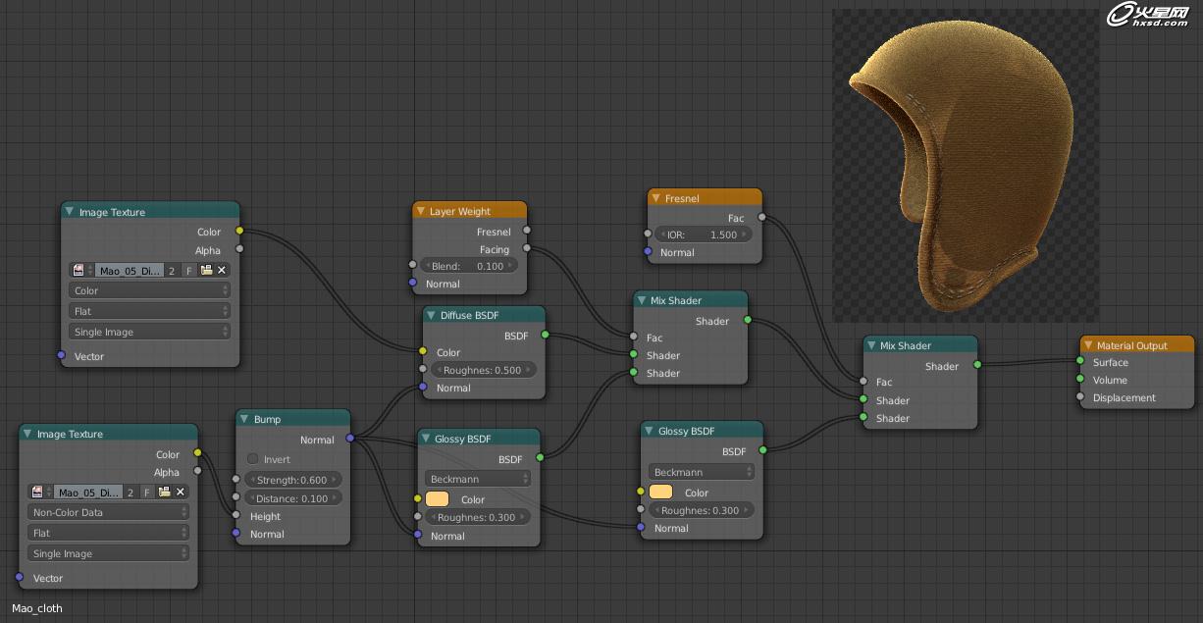Click Mao_05_Di image name in Image Texture feeding Diffuse BSDF
This screenshot has height=623, width=1203.
[x=129, y=270]
